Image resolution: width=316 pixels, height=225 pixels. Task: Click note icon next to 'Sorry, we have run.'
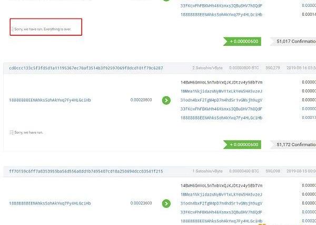tap(12, 132)
